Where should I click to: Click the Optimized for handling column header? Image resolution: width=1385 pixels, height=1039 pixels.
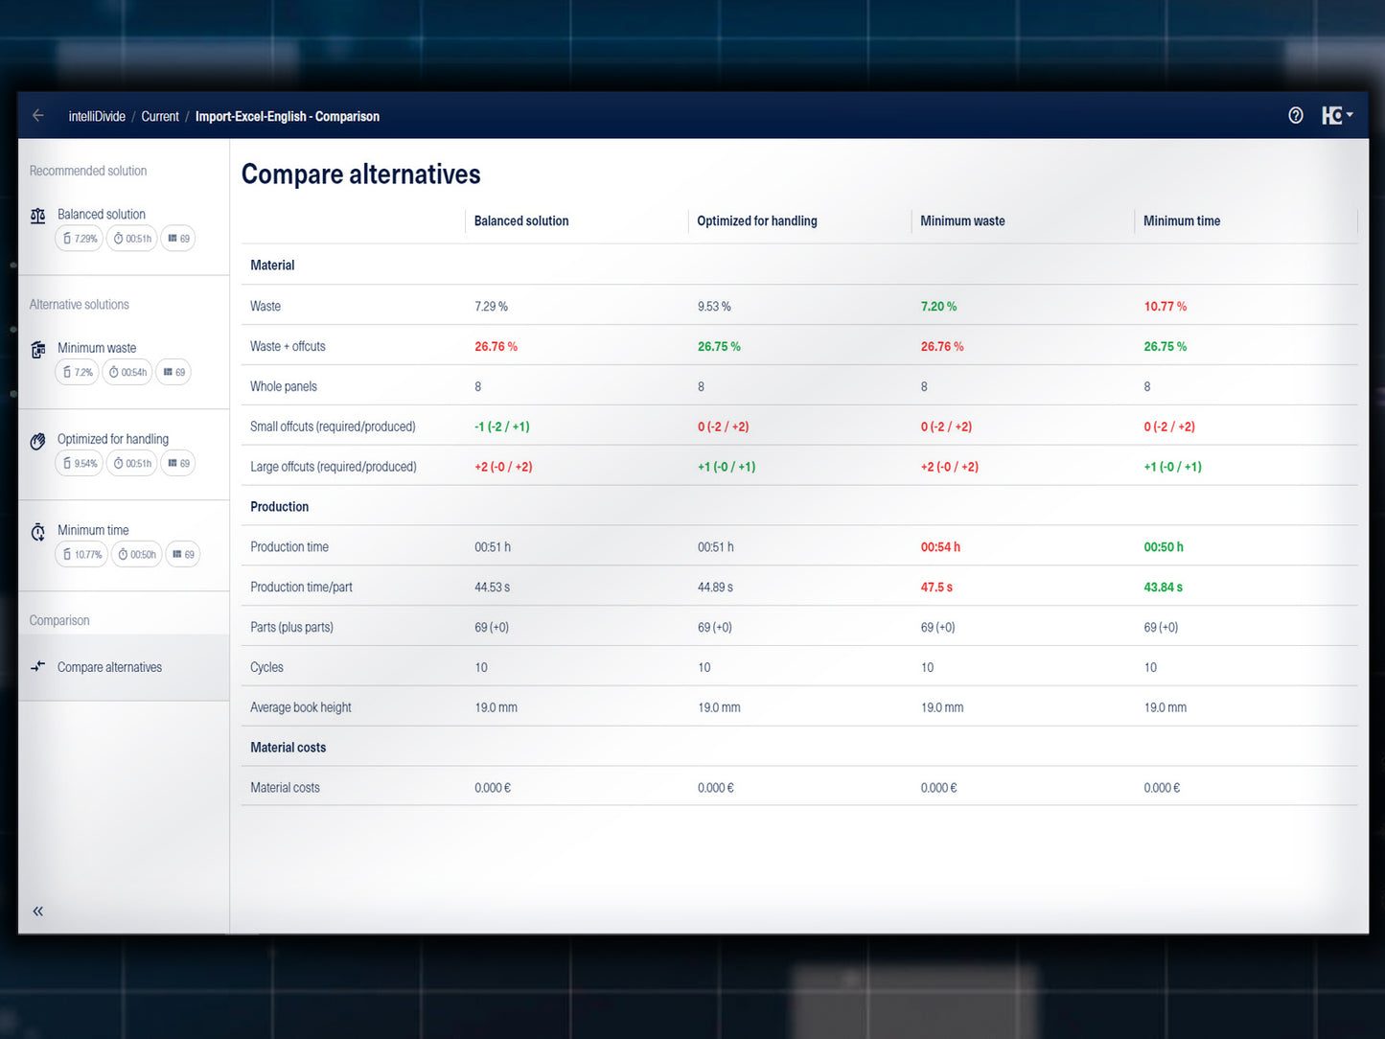756,221
